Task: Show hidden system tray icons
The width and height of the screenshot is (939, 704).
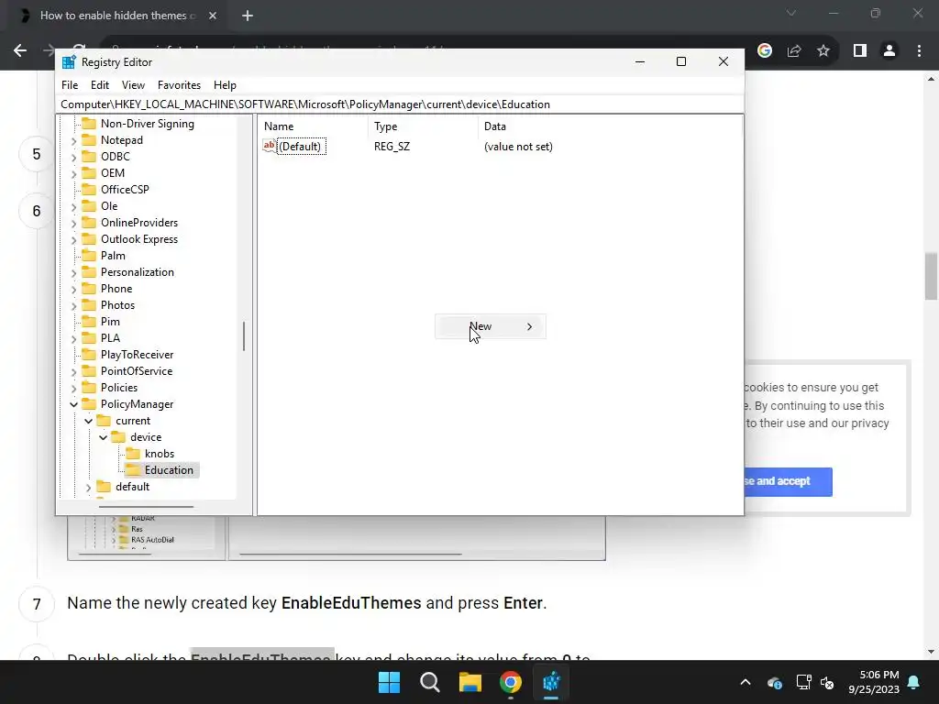Action: [745, 682]
